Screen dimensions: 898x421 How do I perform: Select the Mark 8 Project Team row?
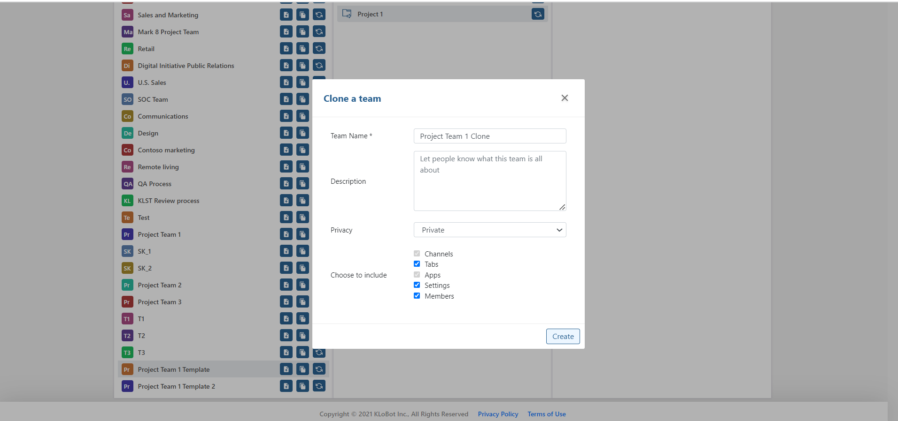pos(223,32)
